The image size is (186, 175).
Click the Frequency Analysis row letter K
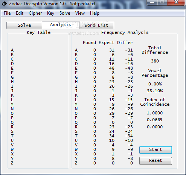pyautogui.click(x=76, y=95)
